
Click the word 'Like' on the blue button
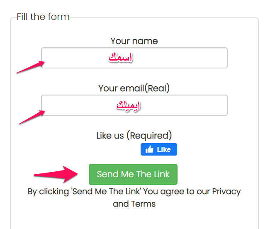164,149
